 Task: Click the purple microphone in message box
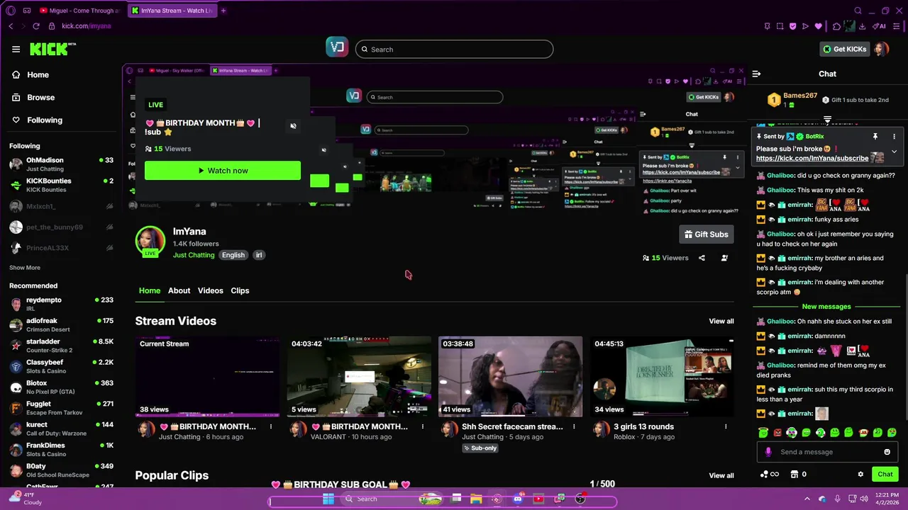pos(768,452)
